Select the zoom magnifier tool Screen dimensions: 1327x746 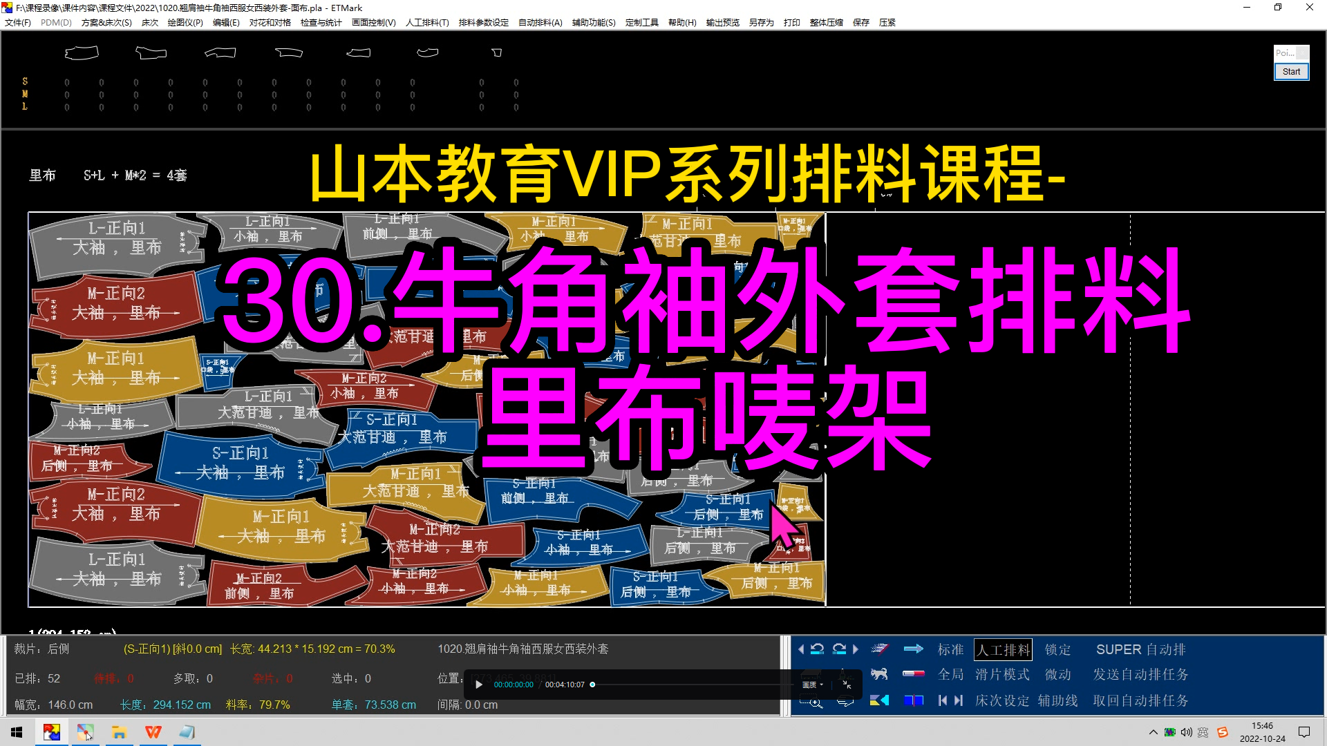[813, 703]
